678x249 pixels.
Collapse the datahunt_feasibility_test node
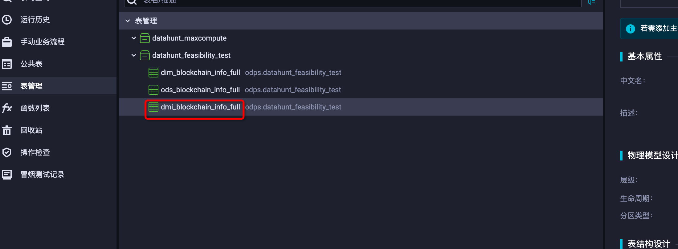134,55
